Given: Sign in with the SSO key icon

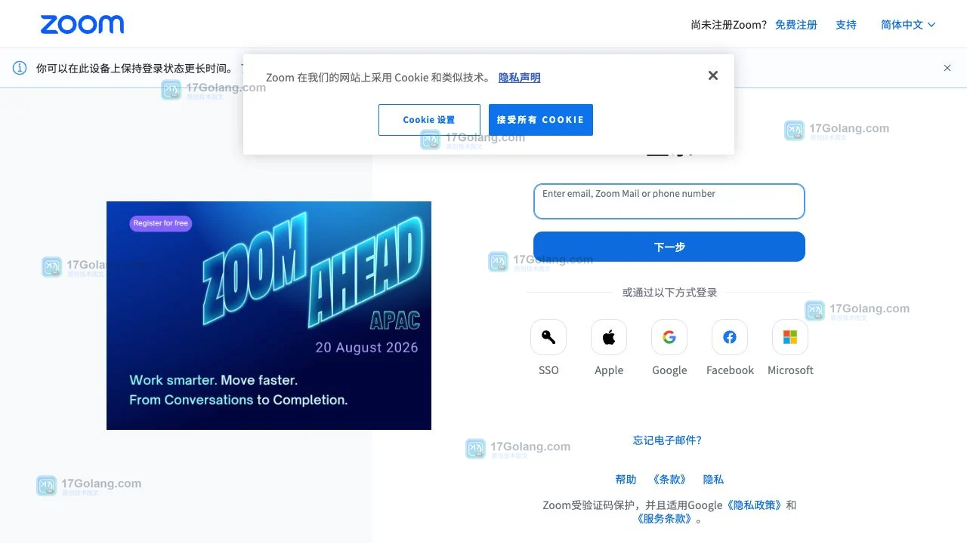Looking at the screenshot, I should point(548,337).
